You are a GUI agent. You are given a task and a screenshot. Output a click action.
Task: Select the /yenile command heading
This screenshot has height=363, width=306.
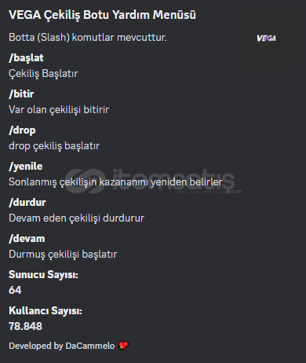[26, 167]
